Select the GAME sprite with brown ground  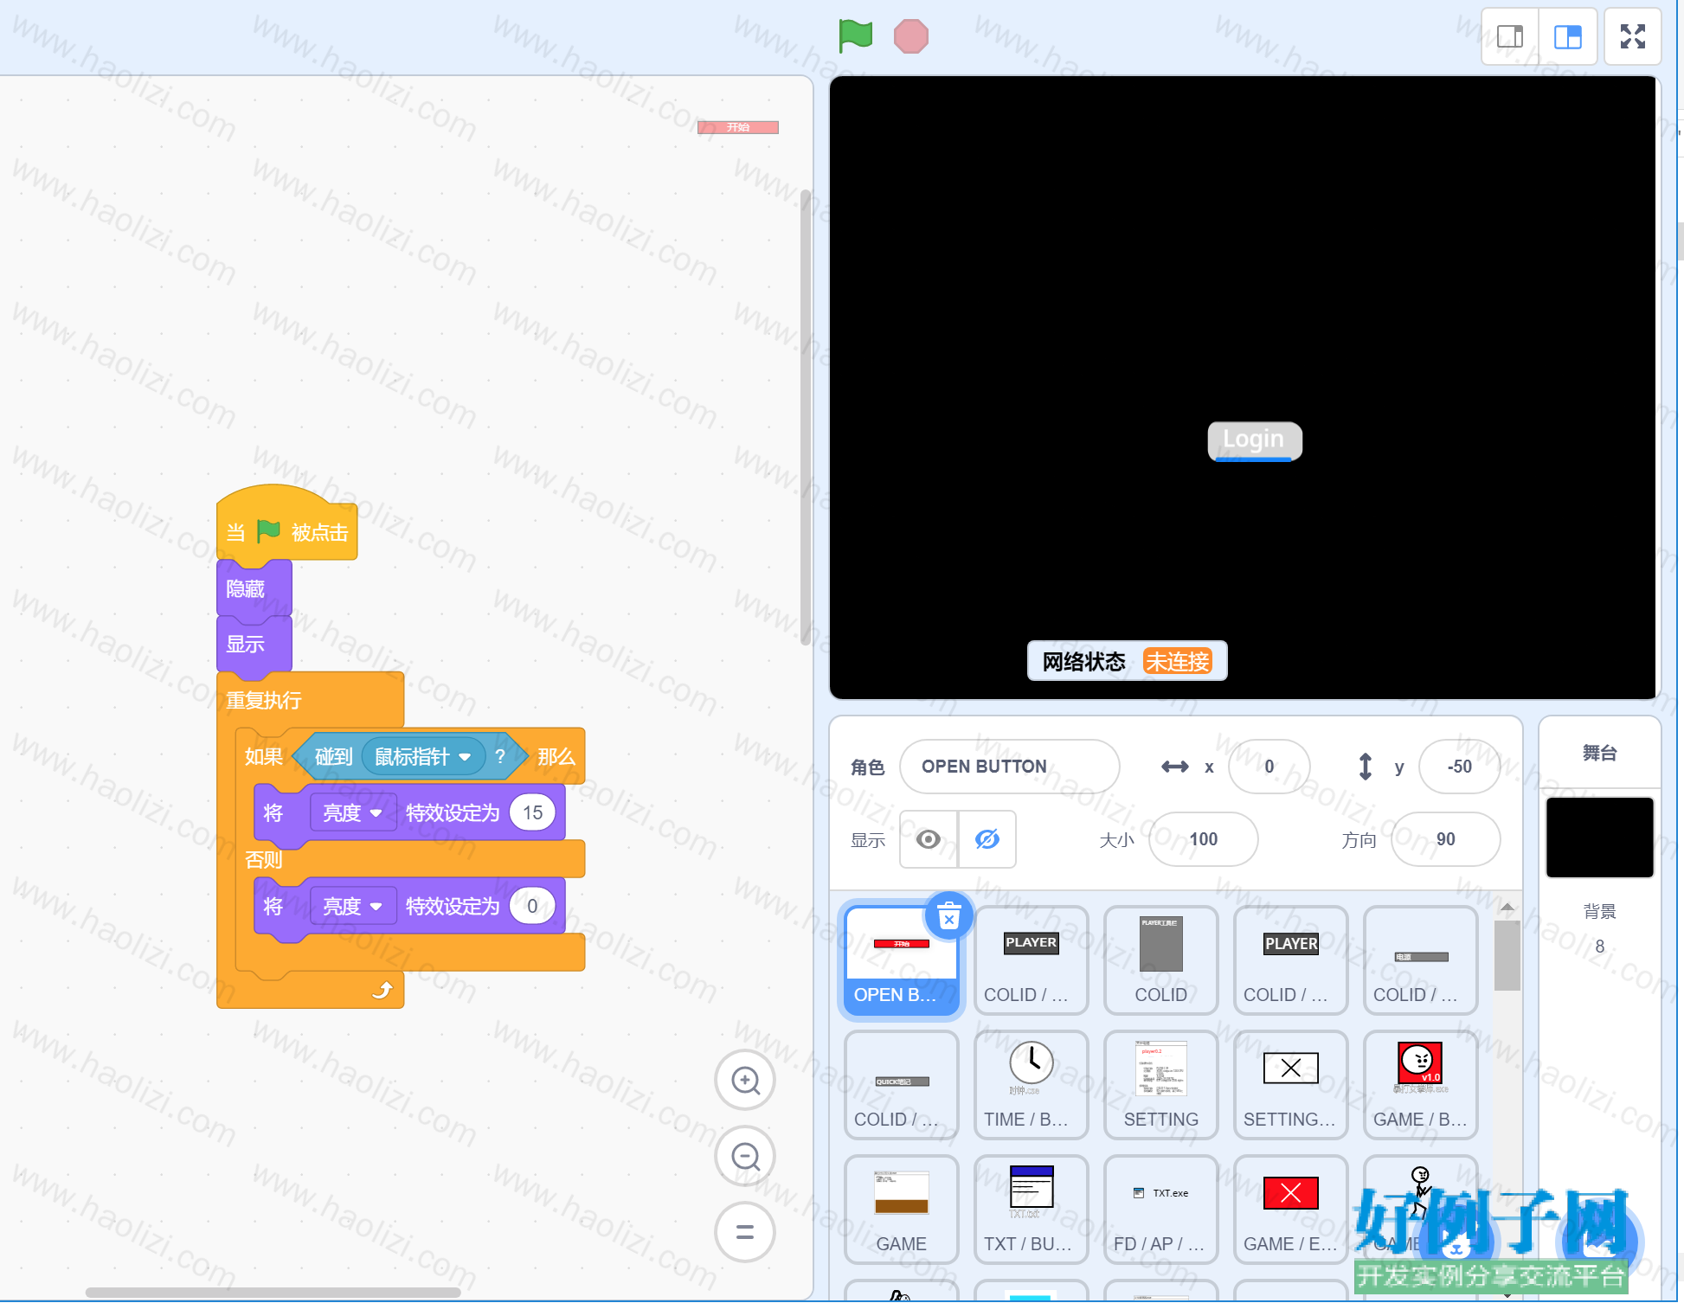[901, 1210]
